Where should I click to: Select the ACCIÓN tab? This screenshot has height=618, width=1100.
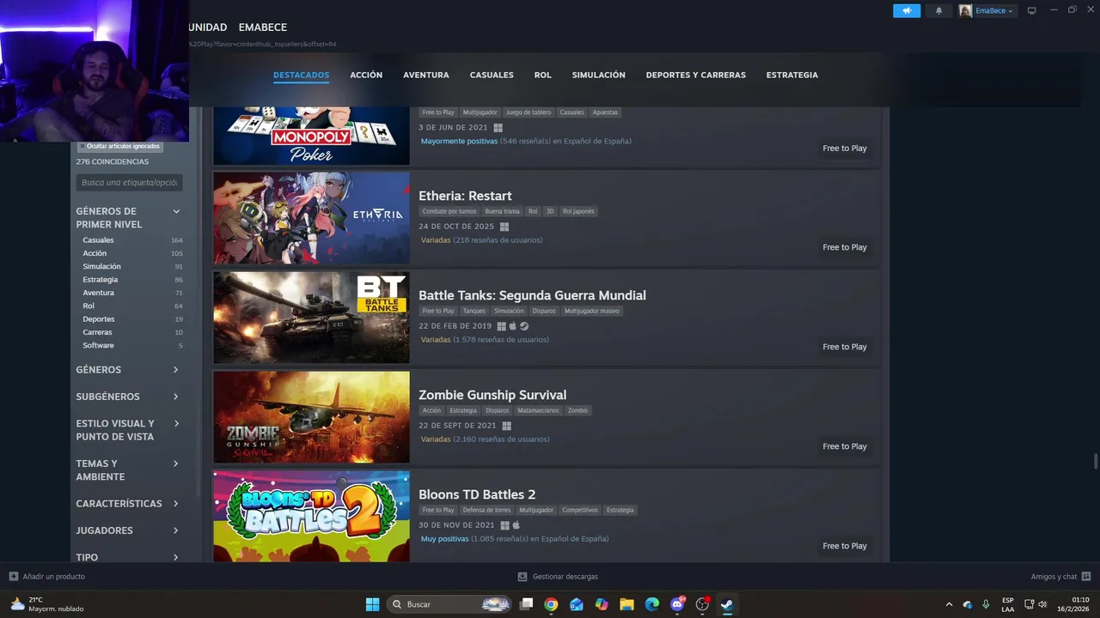click(366, 75)
